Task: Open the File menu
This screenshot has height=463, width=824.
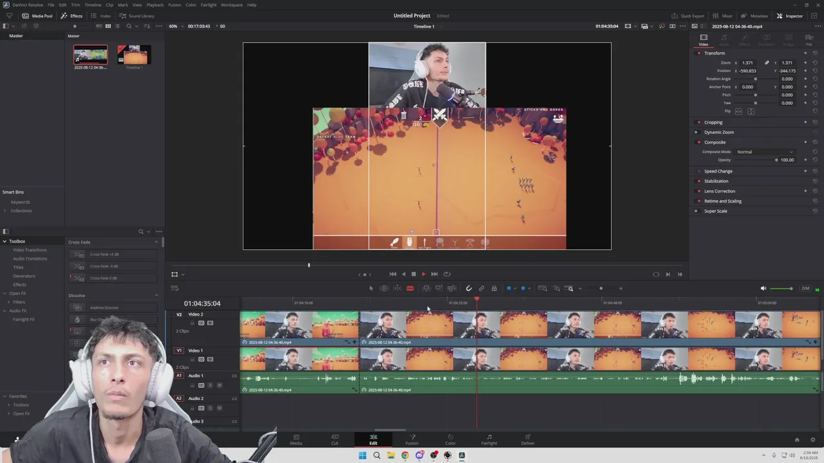Action: pos(51,5)
